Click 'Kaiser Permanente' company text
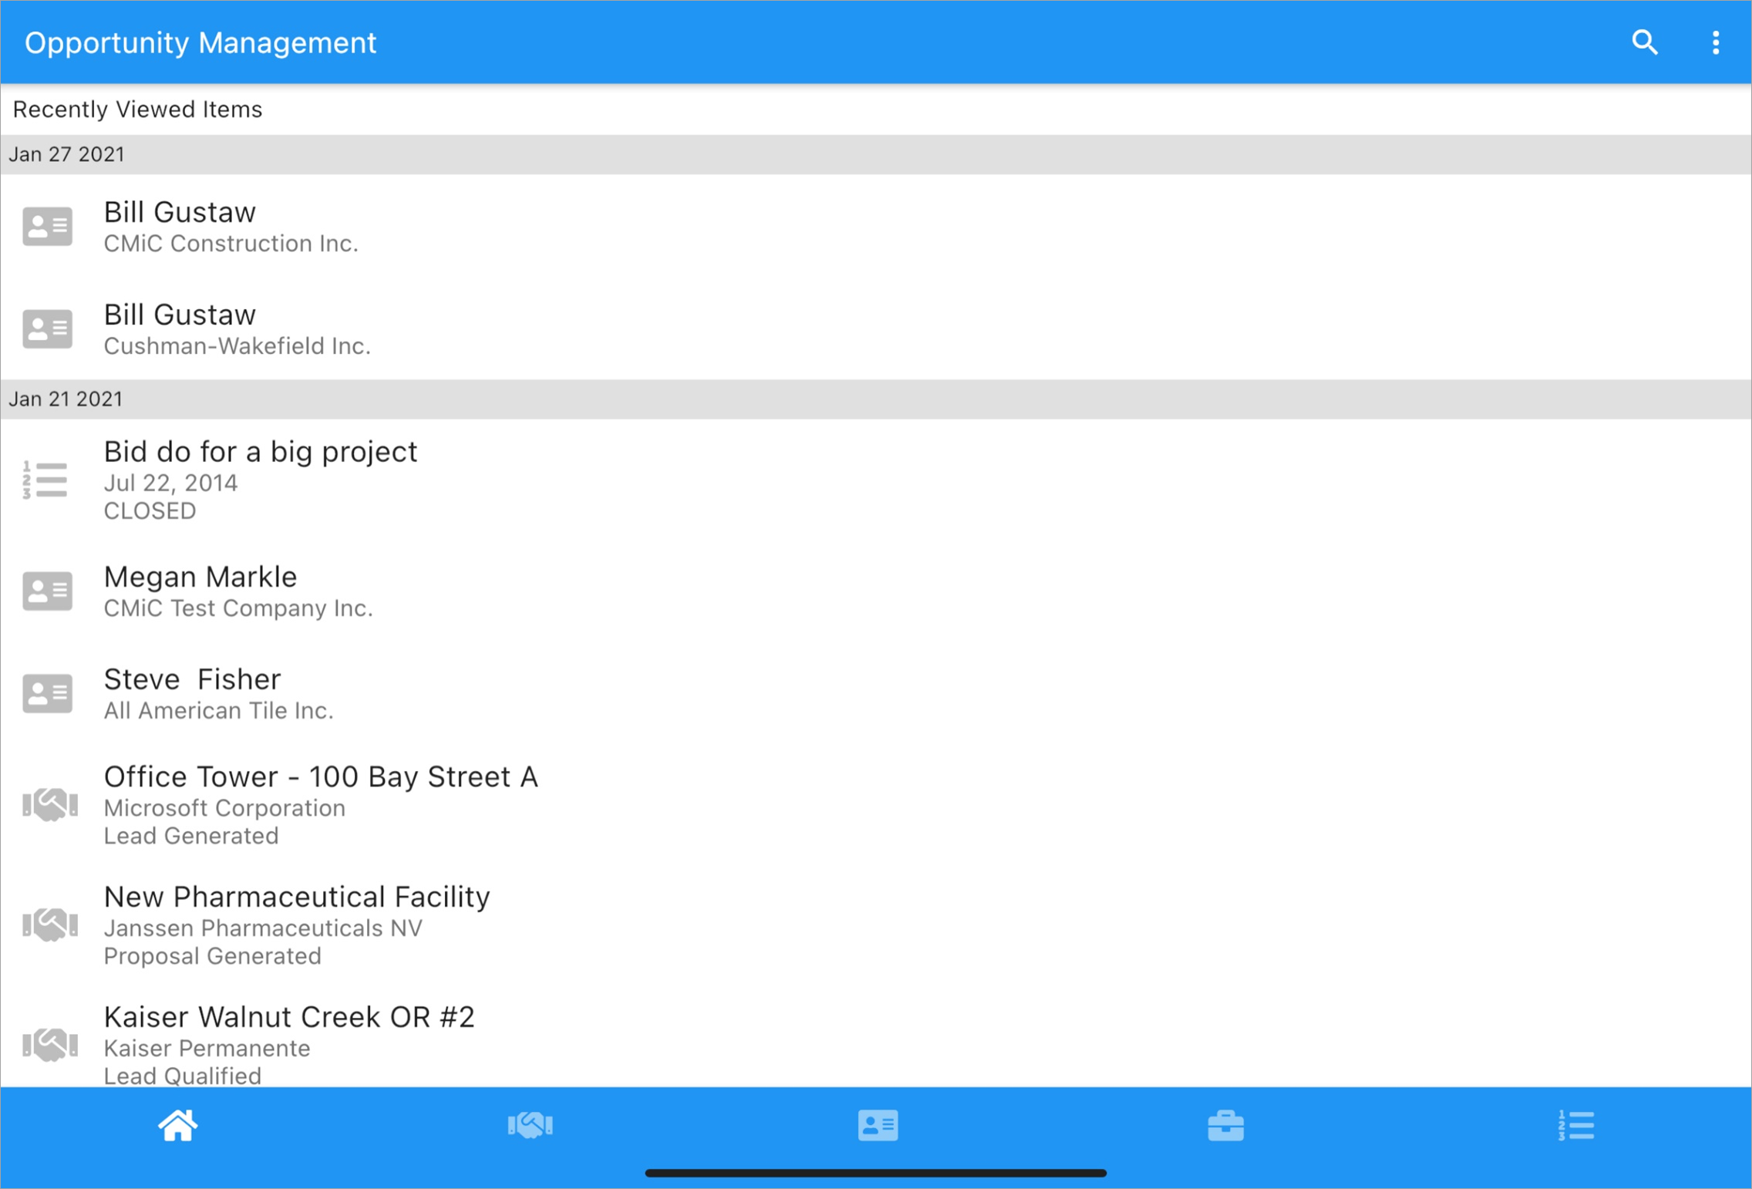Screen dimensions: 1752x1189 207,1049
